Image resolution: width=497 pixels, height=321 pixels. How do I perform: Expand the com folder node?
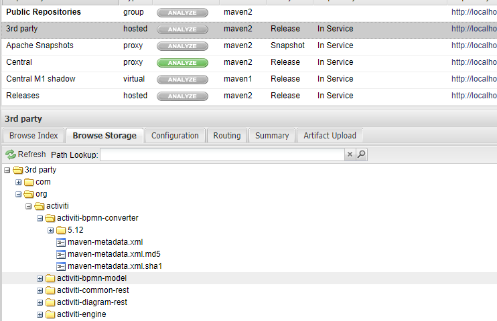tap(19, 182)
